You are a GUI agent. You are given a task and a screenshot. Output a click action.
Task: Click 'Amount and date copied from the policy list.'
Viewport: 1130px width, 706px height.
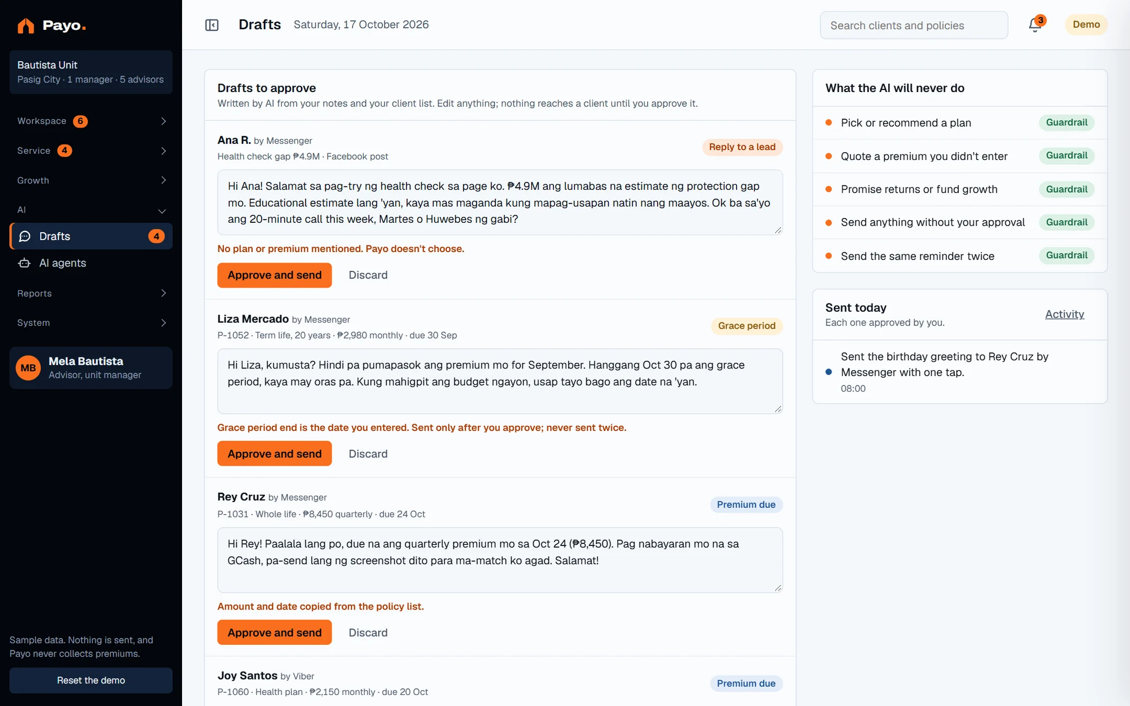[321, 607]
